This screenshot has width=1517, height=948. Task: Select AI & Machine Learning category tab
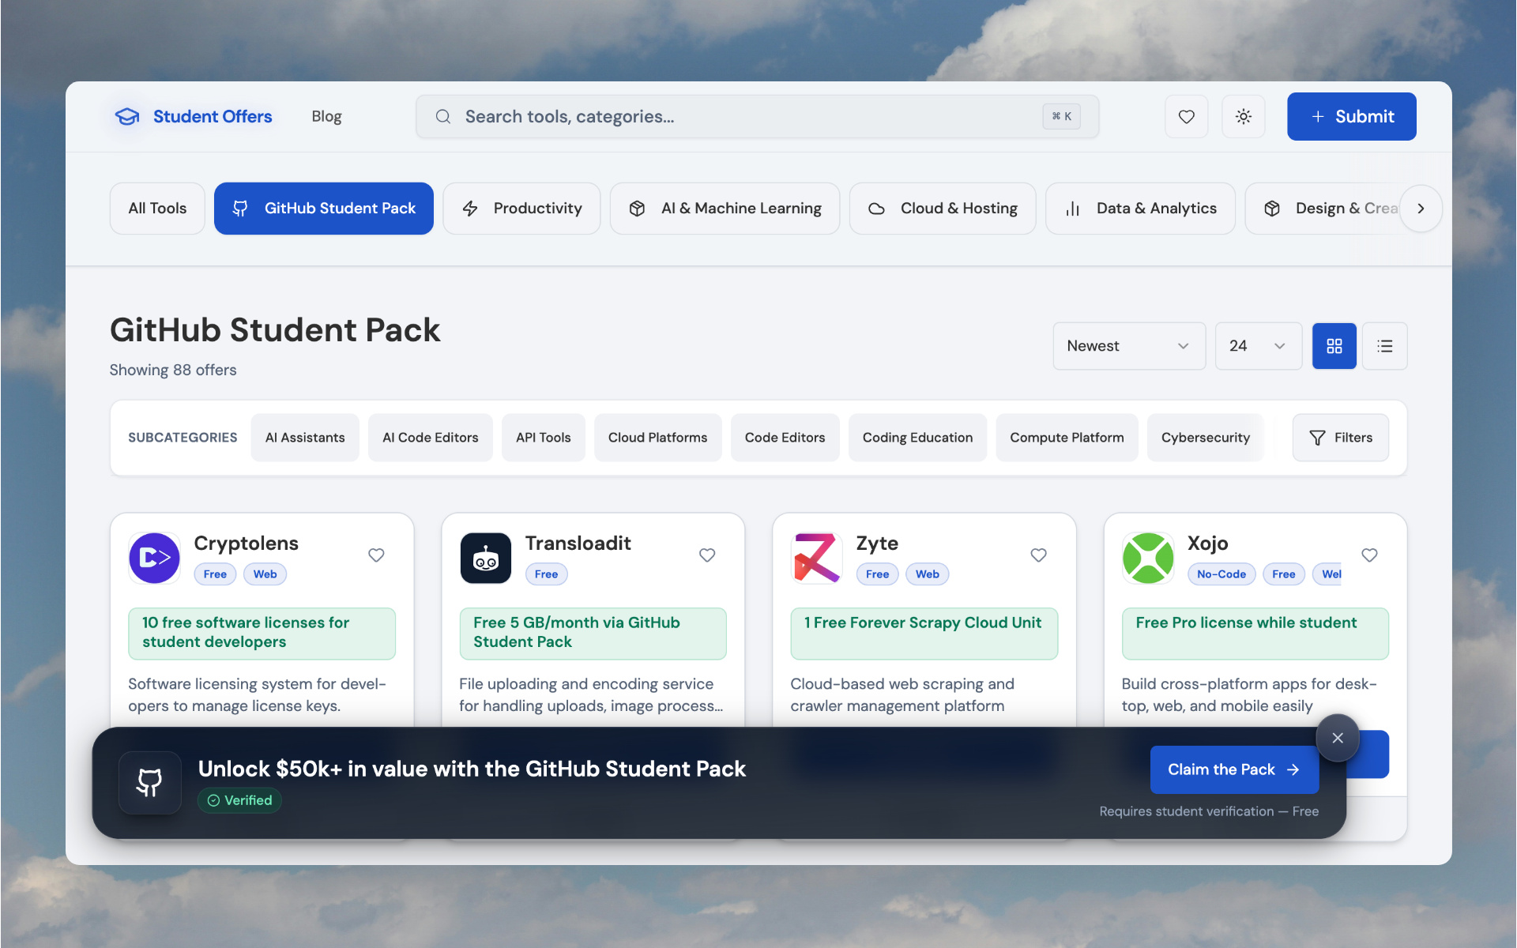(x=725, y=209)
